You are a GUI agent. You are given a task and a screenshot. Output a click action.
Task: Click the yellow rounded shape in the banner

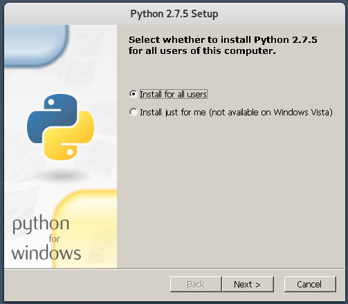point(85,229)
